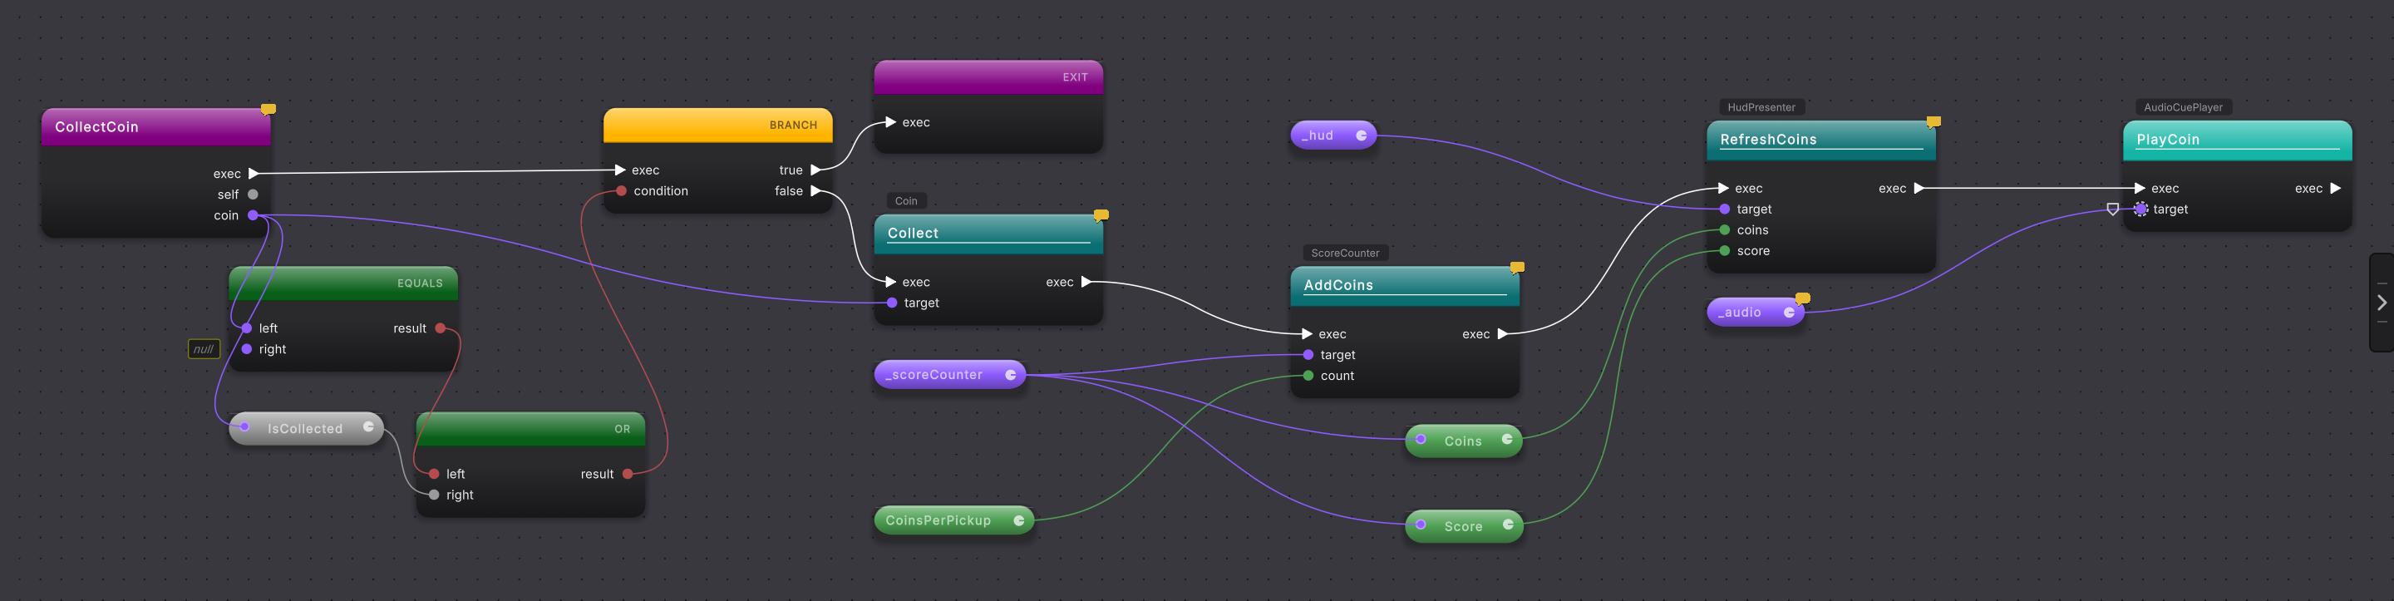This screenshot has height=601, width=2394.
Task: Open the comment bubble on RefreshCoins node
Action: point(1934,121)
